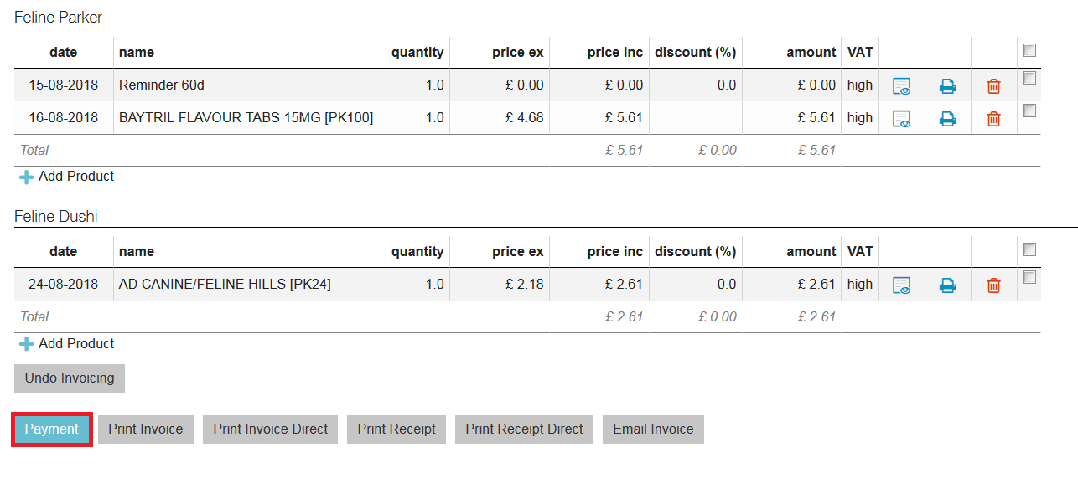This screenshot has width=1078, height=478.
Task: Check the AD CANINE/FELINE HILLS row checkbox
Action: click(x=1029, y=277)
